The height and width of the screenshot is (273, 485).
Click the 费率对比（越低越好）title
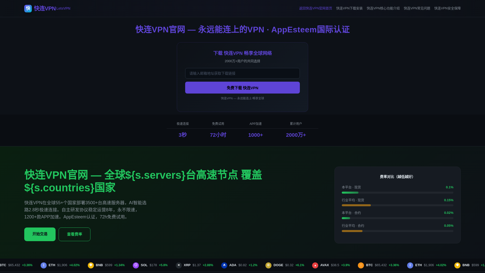pos(398,177)
